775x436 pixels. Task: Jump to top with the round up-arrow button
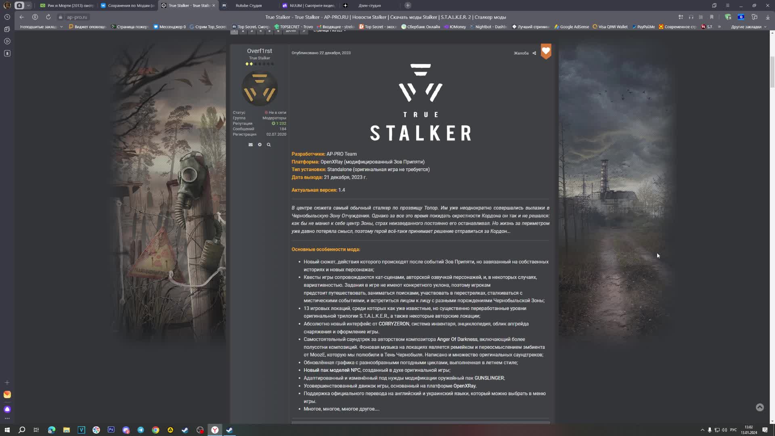[x=760, y=407]
